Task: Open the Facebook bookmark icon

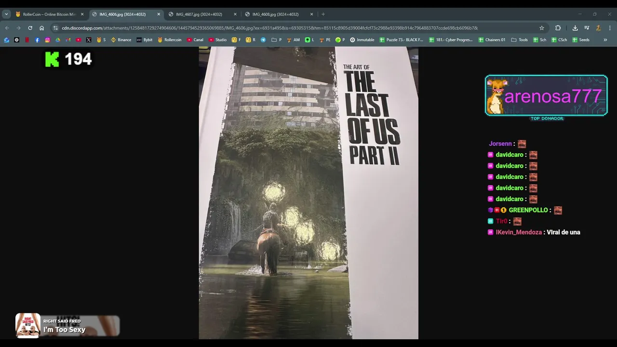Action: pyautogui.click(x=37, y=40)
